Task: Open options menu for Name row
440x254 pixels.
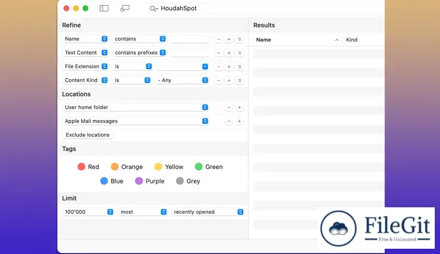Action: click(x=239, y=39)
